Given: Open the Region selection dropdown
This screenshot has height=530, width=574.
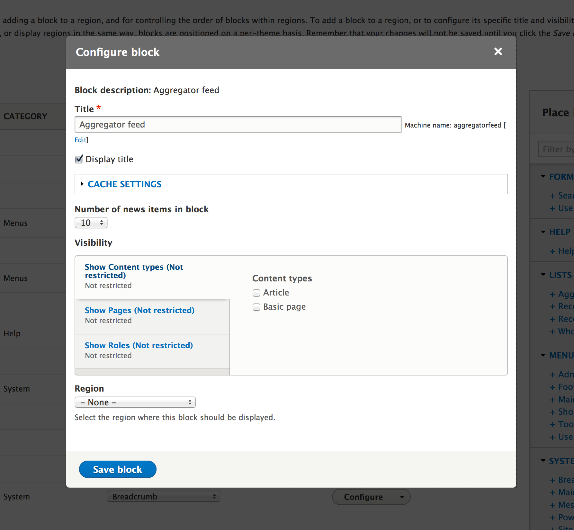Looking at the screenshot, I should coord(135,402).
